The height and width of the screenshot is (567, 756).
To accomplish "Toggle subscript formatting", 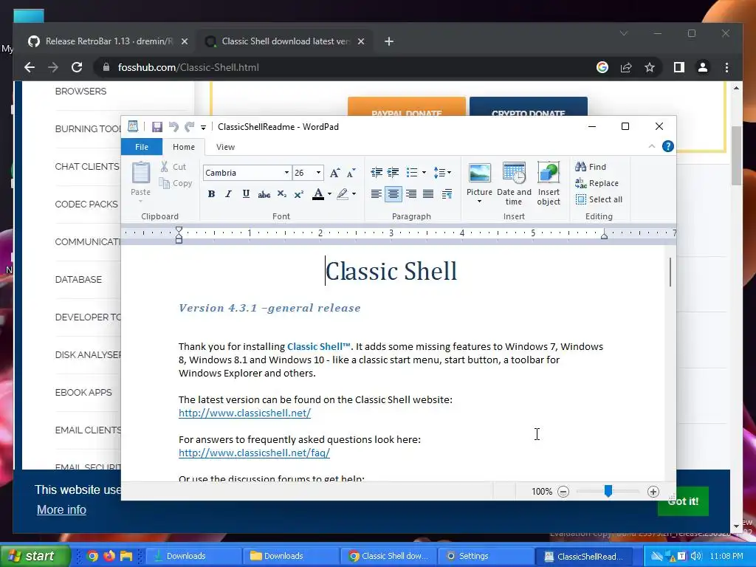I will tap(281, 194).
